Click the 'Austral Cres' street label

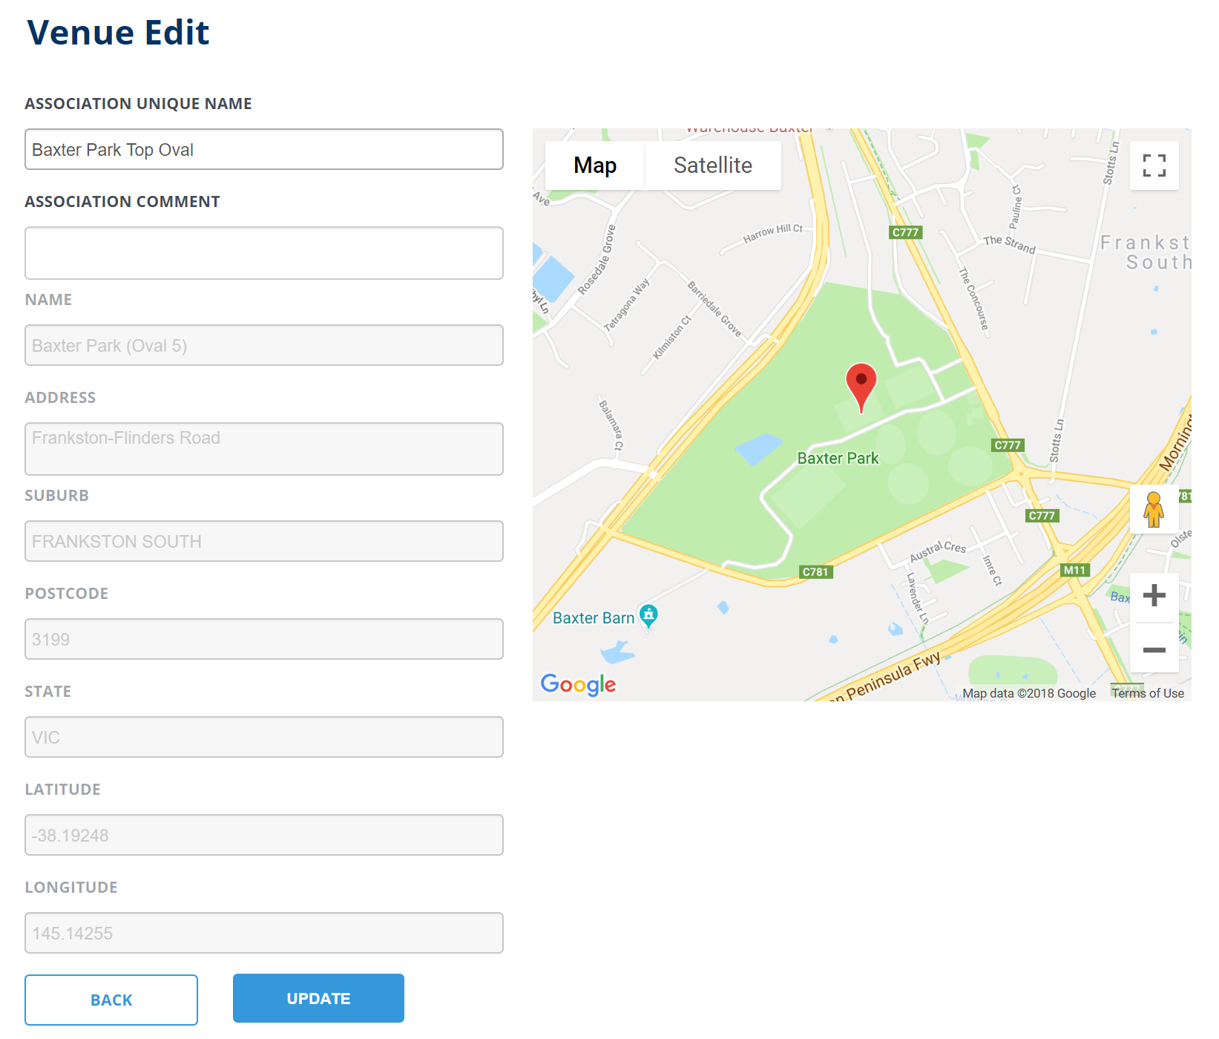coord(938,551)
